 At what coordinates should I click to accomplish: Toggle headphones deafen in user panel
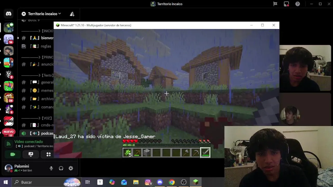click(61, 168)
